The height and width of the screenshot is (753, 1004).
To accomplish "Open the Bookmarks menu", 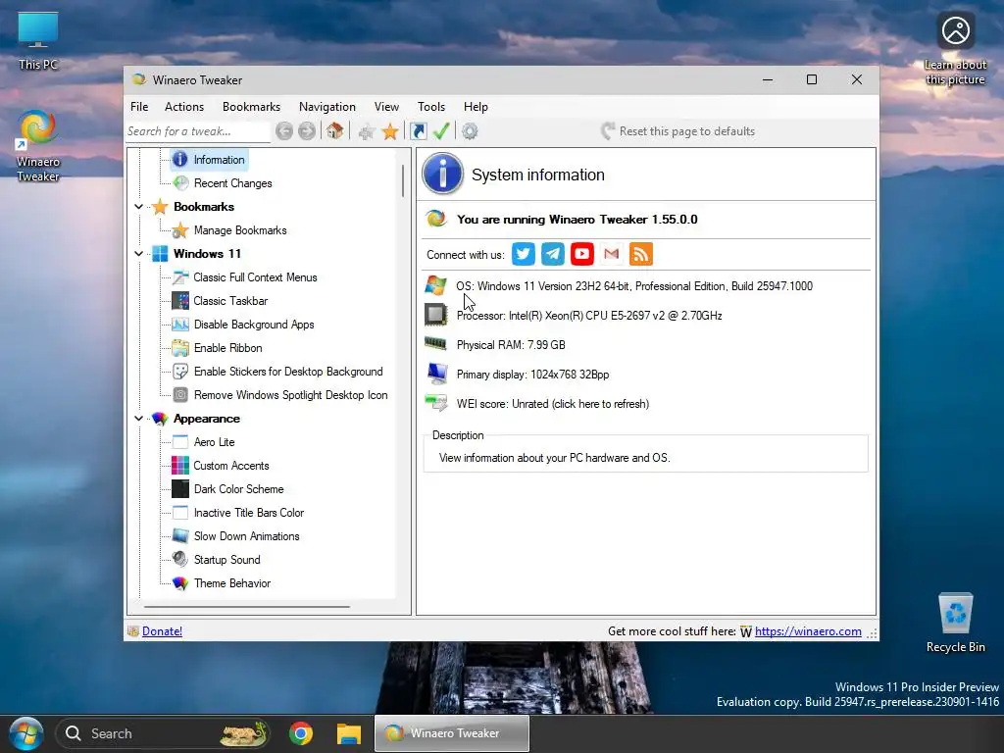I will tap(252, 107).
